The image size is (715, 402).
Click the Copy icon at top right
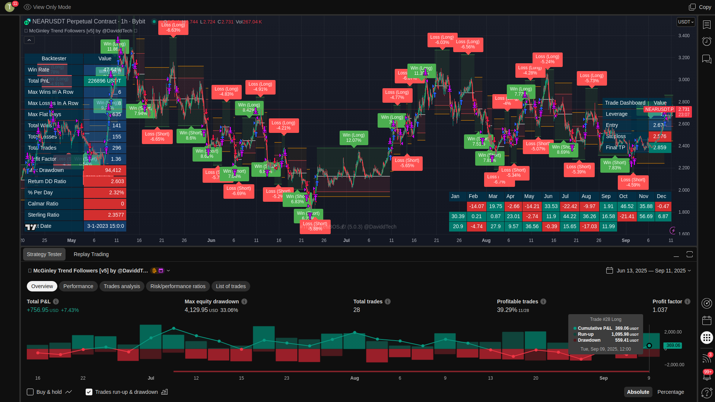click(x=692, y=7)
